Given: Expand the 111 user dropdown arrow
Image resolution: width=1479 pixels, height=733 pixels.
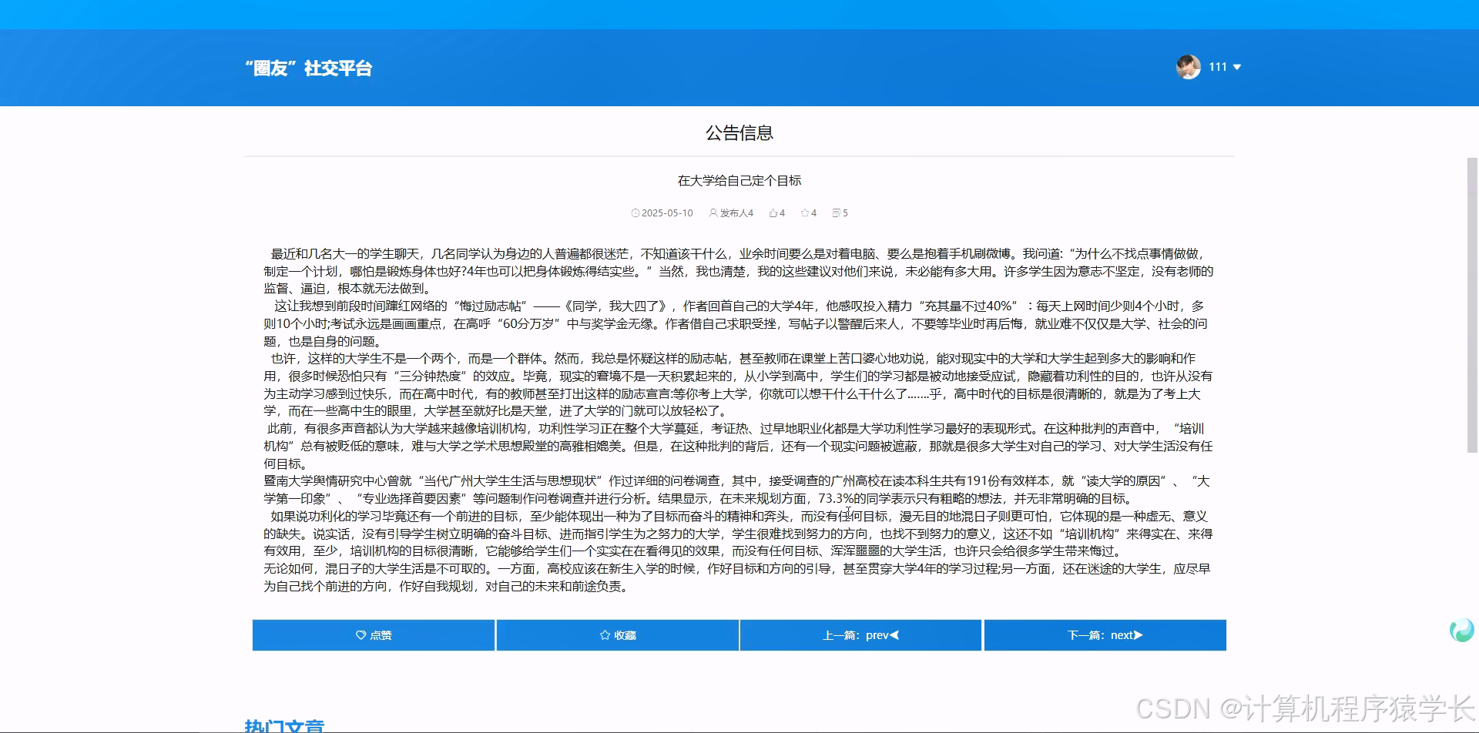Looking at the screenshot, I should pos(1237,67).
